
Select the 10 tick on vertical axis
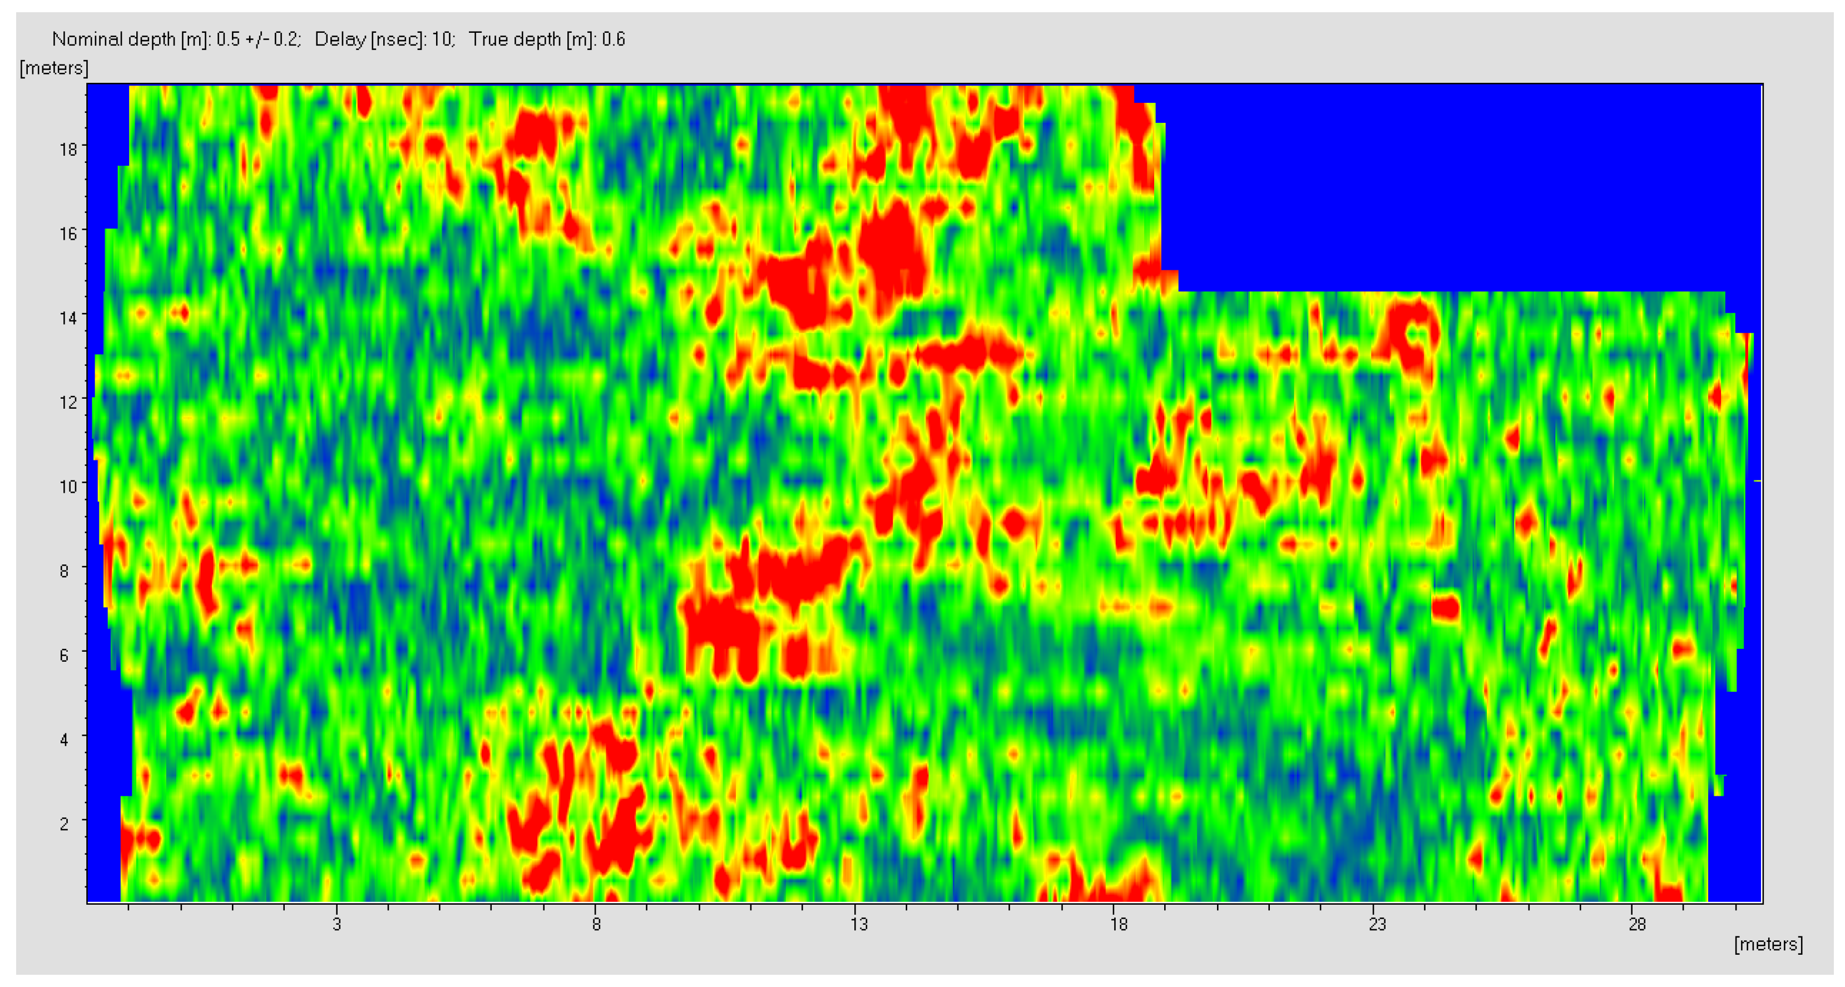point(68,487)
